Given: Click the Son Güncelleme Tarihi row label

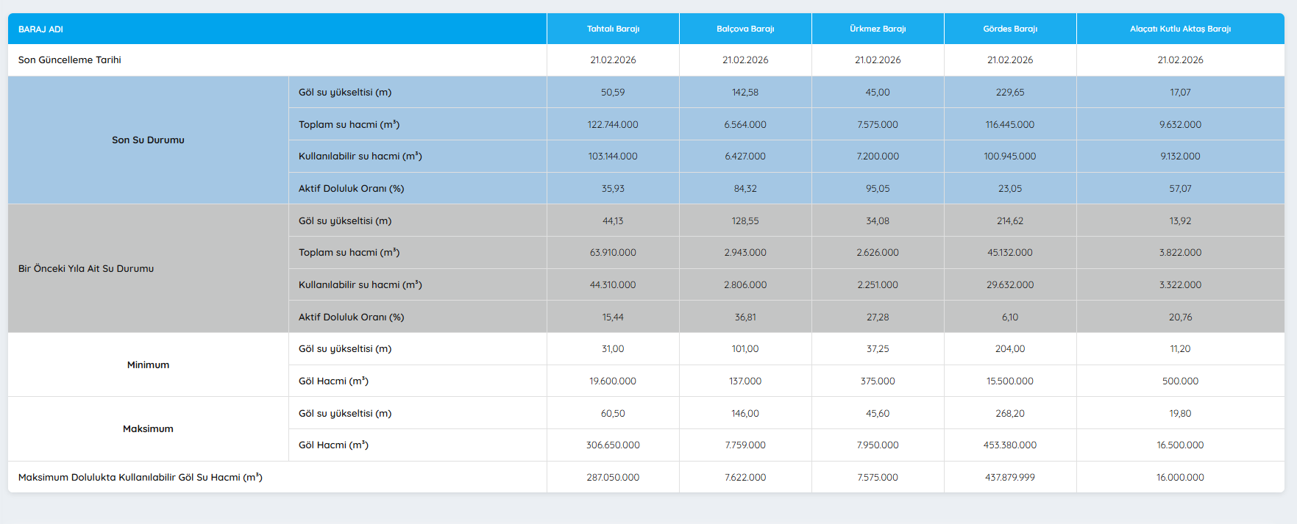Looking at the screenshot, I should [70, 60].
